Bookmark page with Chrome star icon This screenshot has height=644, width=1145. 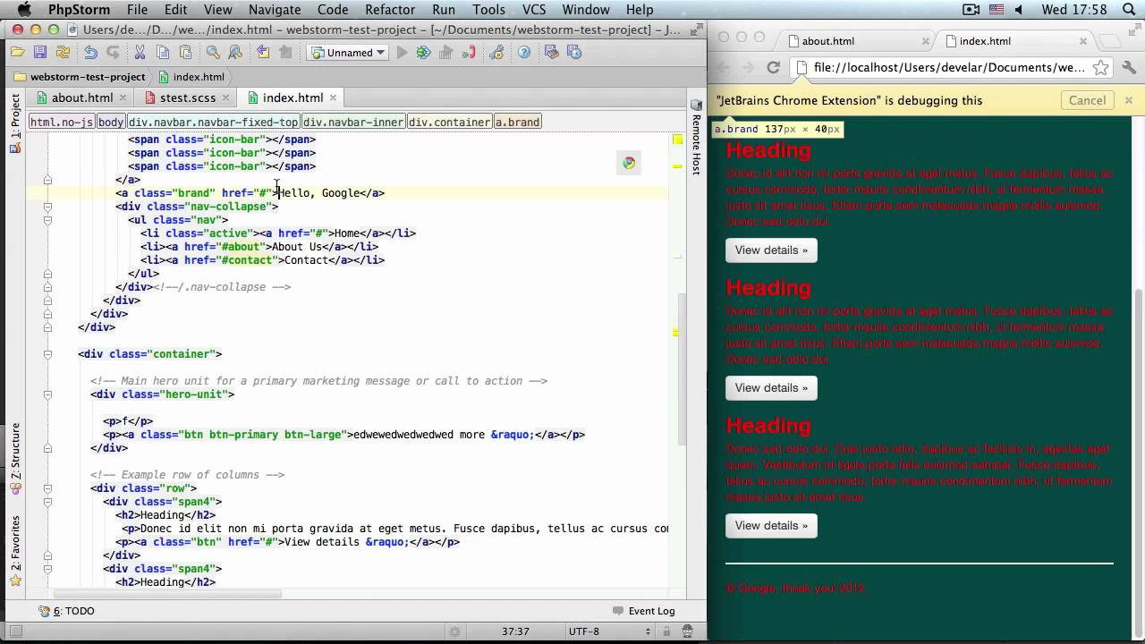coord(1101,67)
